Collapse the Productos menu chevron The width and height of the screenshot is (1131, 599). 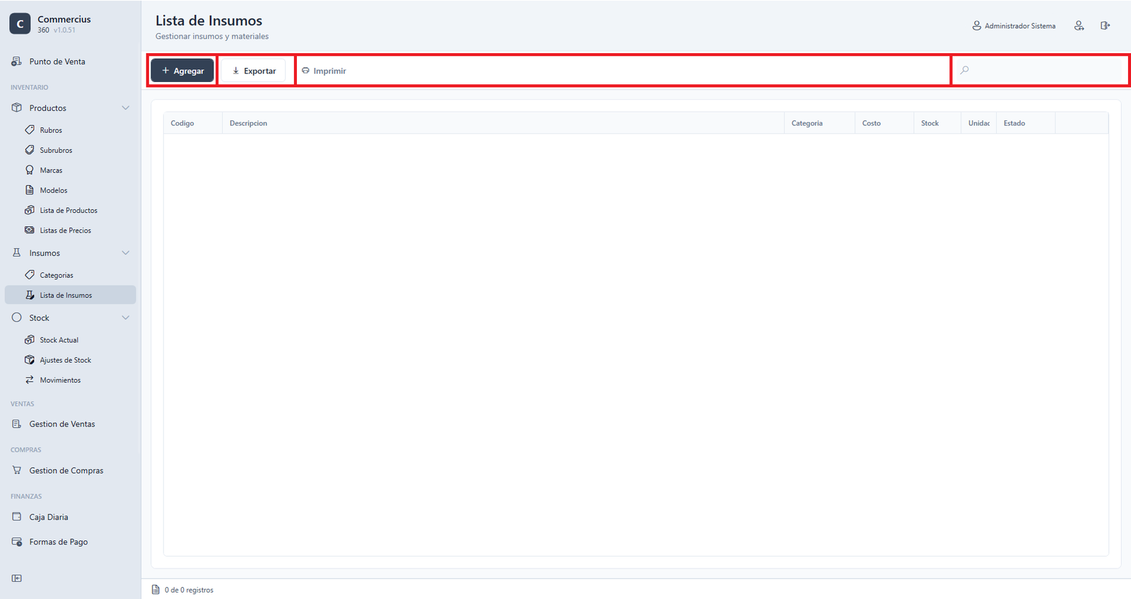coord(126,108)
